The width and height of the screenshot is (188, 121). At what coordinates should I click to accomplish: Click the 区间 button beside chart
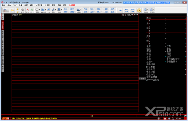pos(142,79)
